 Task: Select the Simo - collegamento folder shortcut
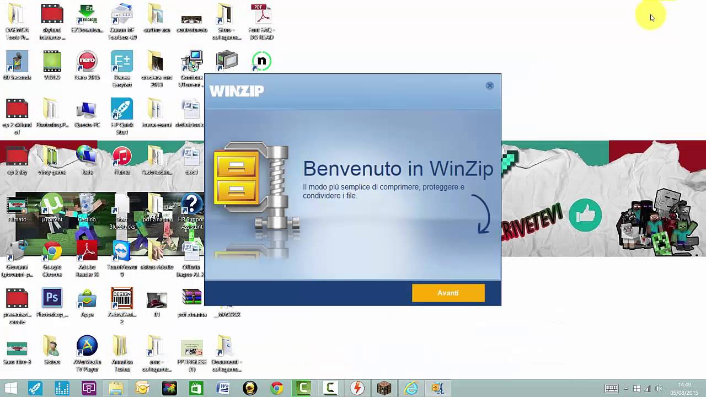pyautogui.click(x=226, y=22)
